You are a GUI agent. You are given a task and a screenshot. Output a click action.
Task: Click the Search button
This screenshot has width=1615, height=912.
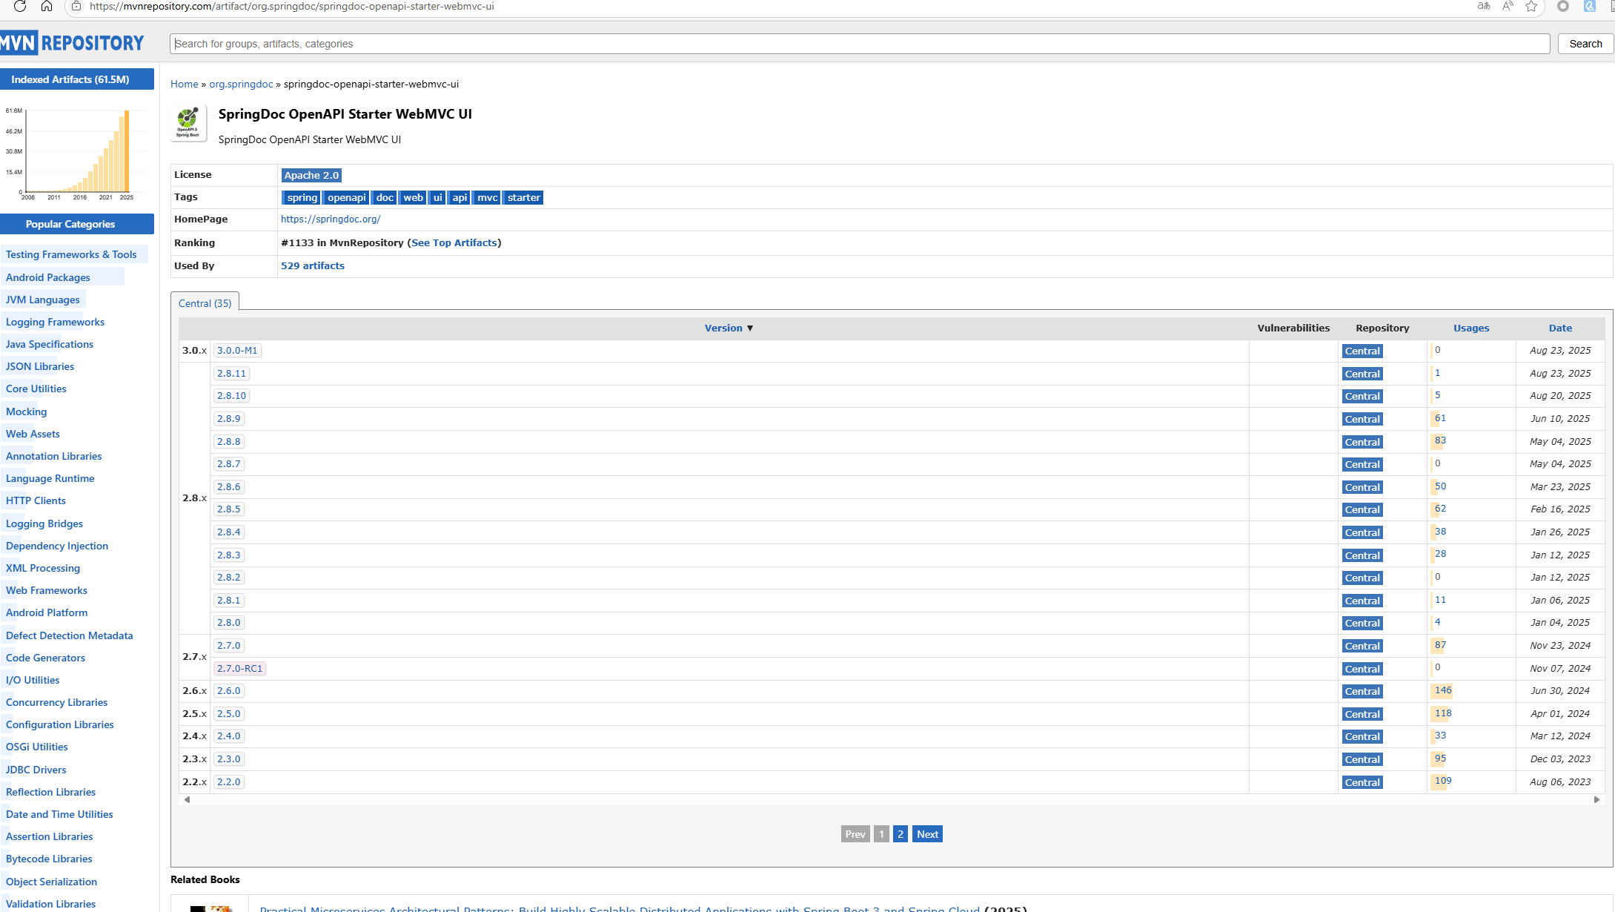pos(1585,44)
